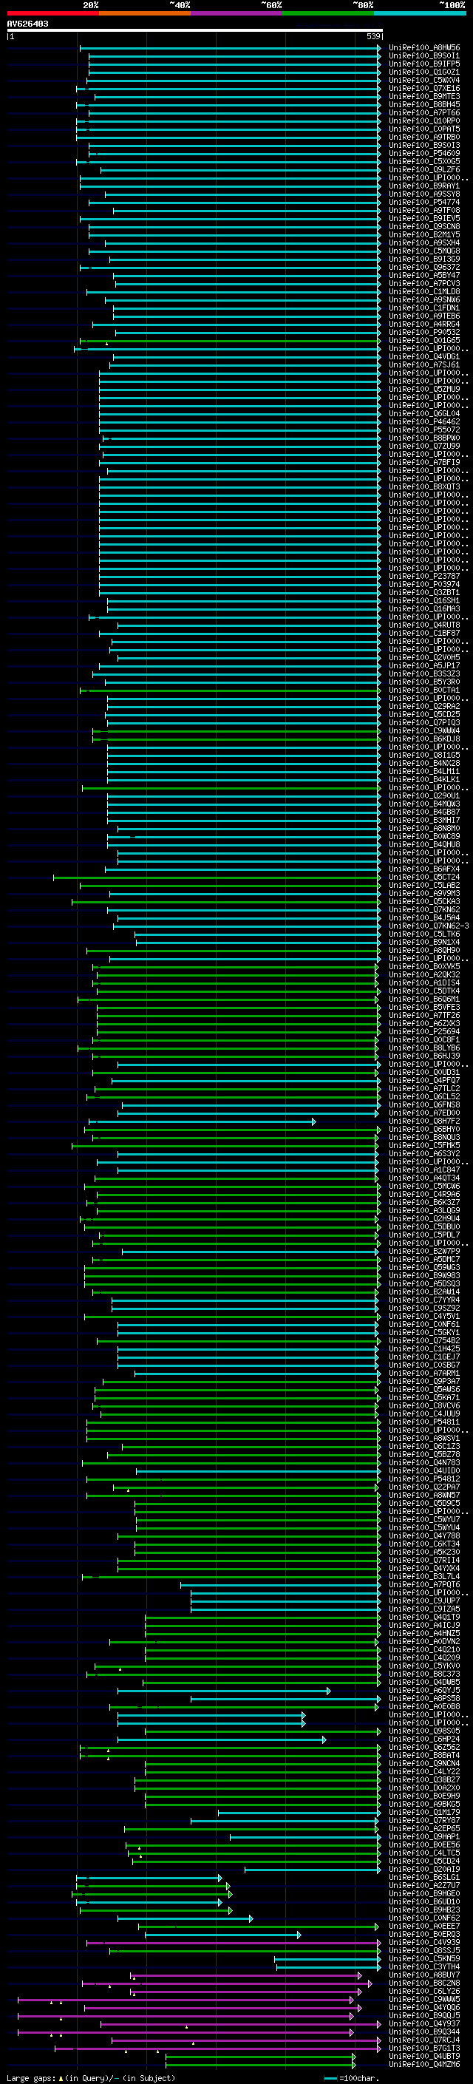Select hit label UniRef100_Q9SCN8
This screenshot has height=2084, width=473.
423,226
